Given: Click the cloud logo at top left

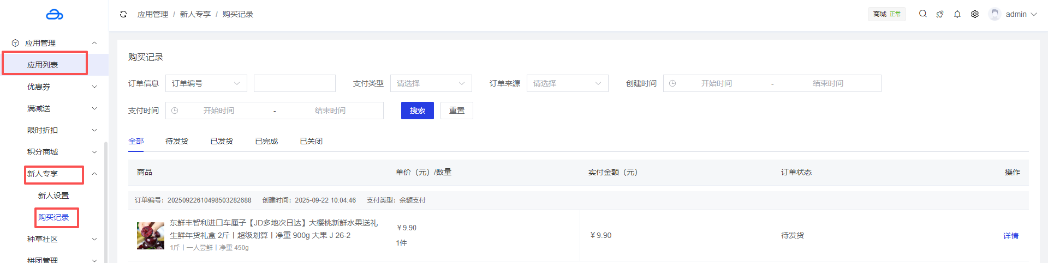Looking at the screenshot, I should pos(55,15).
